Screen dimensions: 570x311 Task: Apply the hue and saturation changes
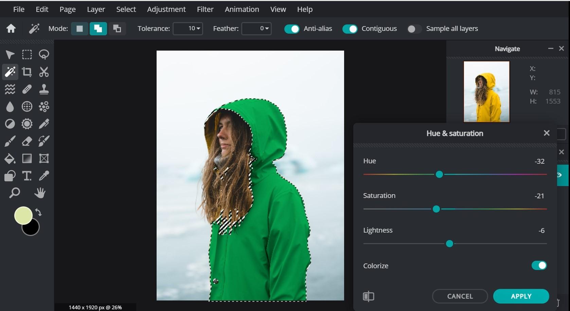[521, 296]
